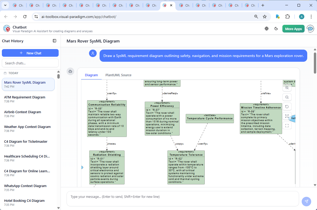Image resolution: width=317 pixels, height=210 pixels.
Task: Zoom into the diagram with the magnifier icon
Action: point(287,88)
